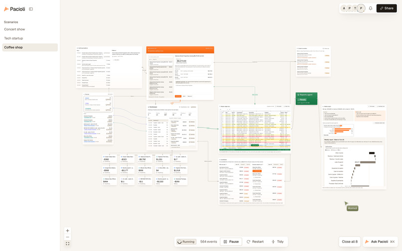Click the Pacioli logo icon
Viewport: 402px width, 251px height.
pos(6,9)
